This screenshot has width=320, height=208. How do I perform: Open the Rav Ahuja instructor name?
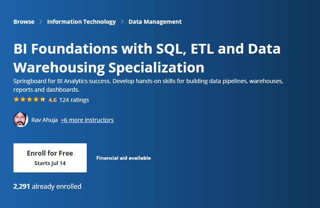(45, 120)
